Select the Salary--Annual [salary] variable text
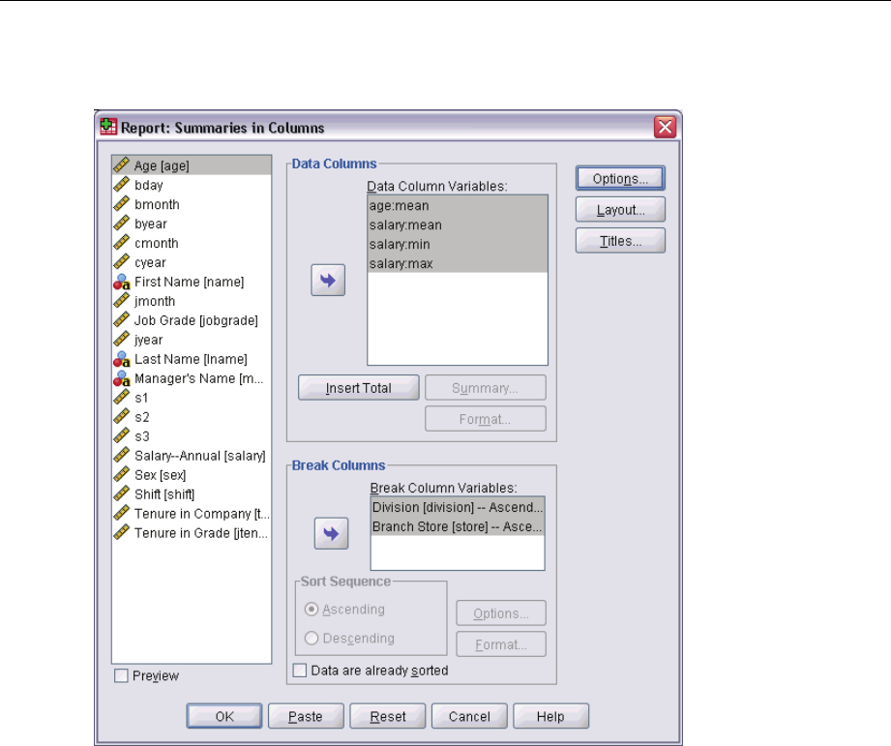This screenshot has width=891, height=746. point(200,455)
